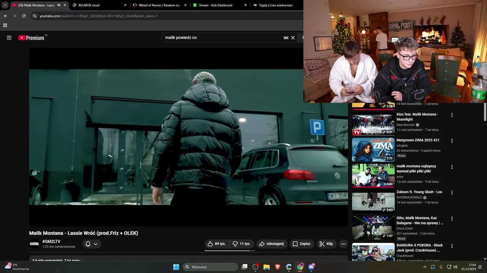Viewport: 487px width, 273px height.
Task: Click the Disco Cover channel name
Action: pos(405,228)
